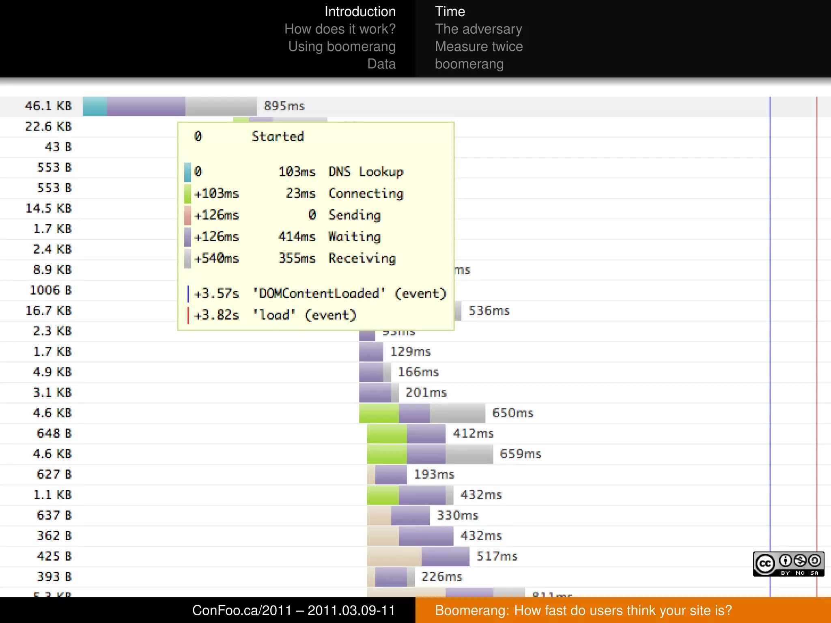
Task: Open the Data section link
Action: (x=381, y=64)
